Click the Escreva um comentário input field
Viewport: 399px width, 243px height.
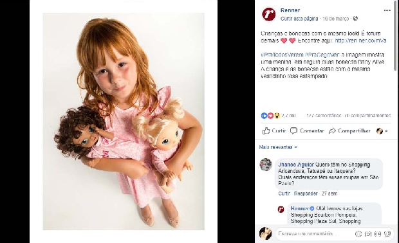tap(315, 234)
